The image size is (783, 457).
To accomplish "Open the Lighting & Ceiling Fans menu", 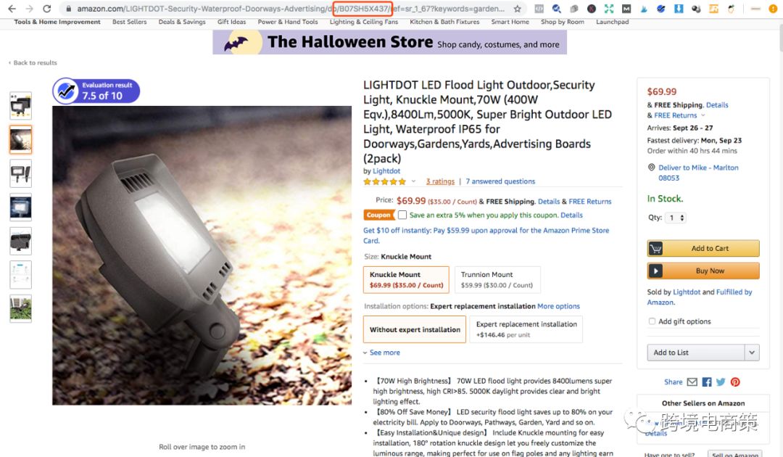I will 363,22.
